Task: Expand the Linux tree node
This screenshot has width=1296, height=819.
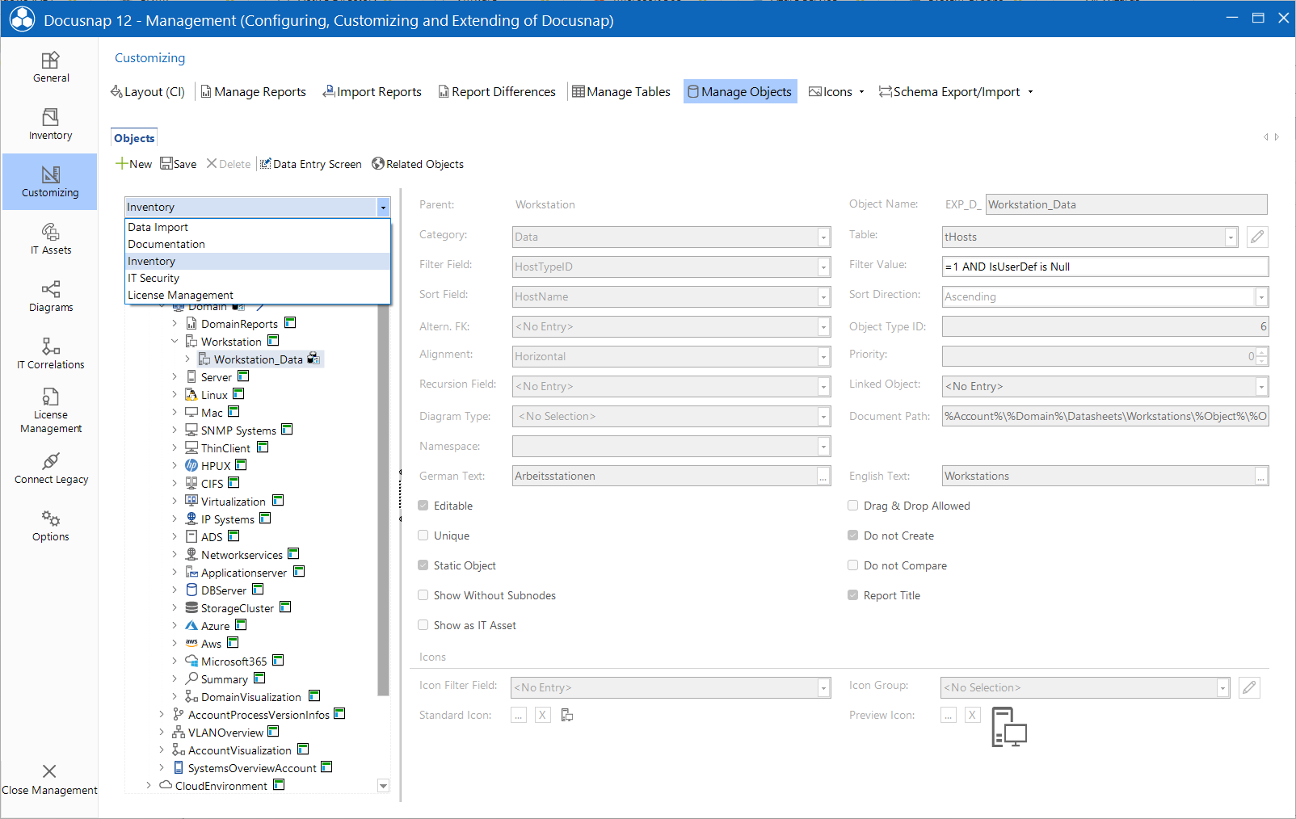Action: pos(175,395)
